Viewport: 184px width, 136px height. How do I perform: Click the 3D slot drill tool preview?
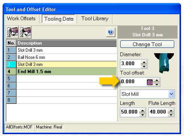(164, 63)
